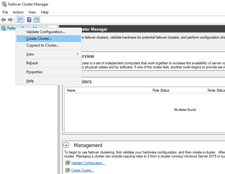Open the Create Cluster... link under Management

pyautogui.click(x=83, y=170)
